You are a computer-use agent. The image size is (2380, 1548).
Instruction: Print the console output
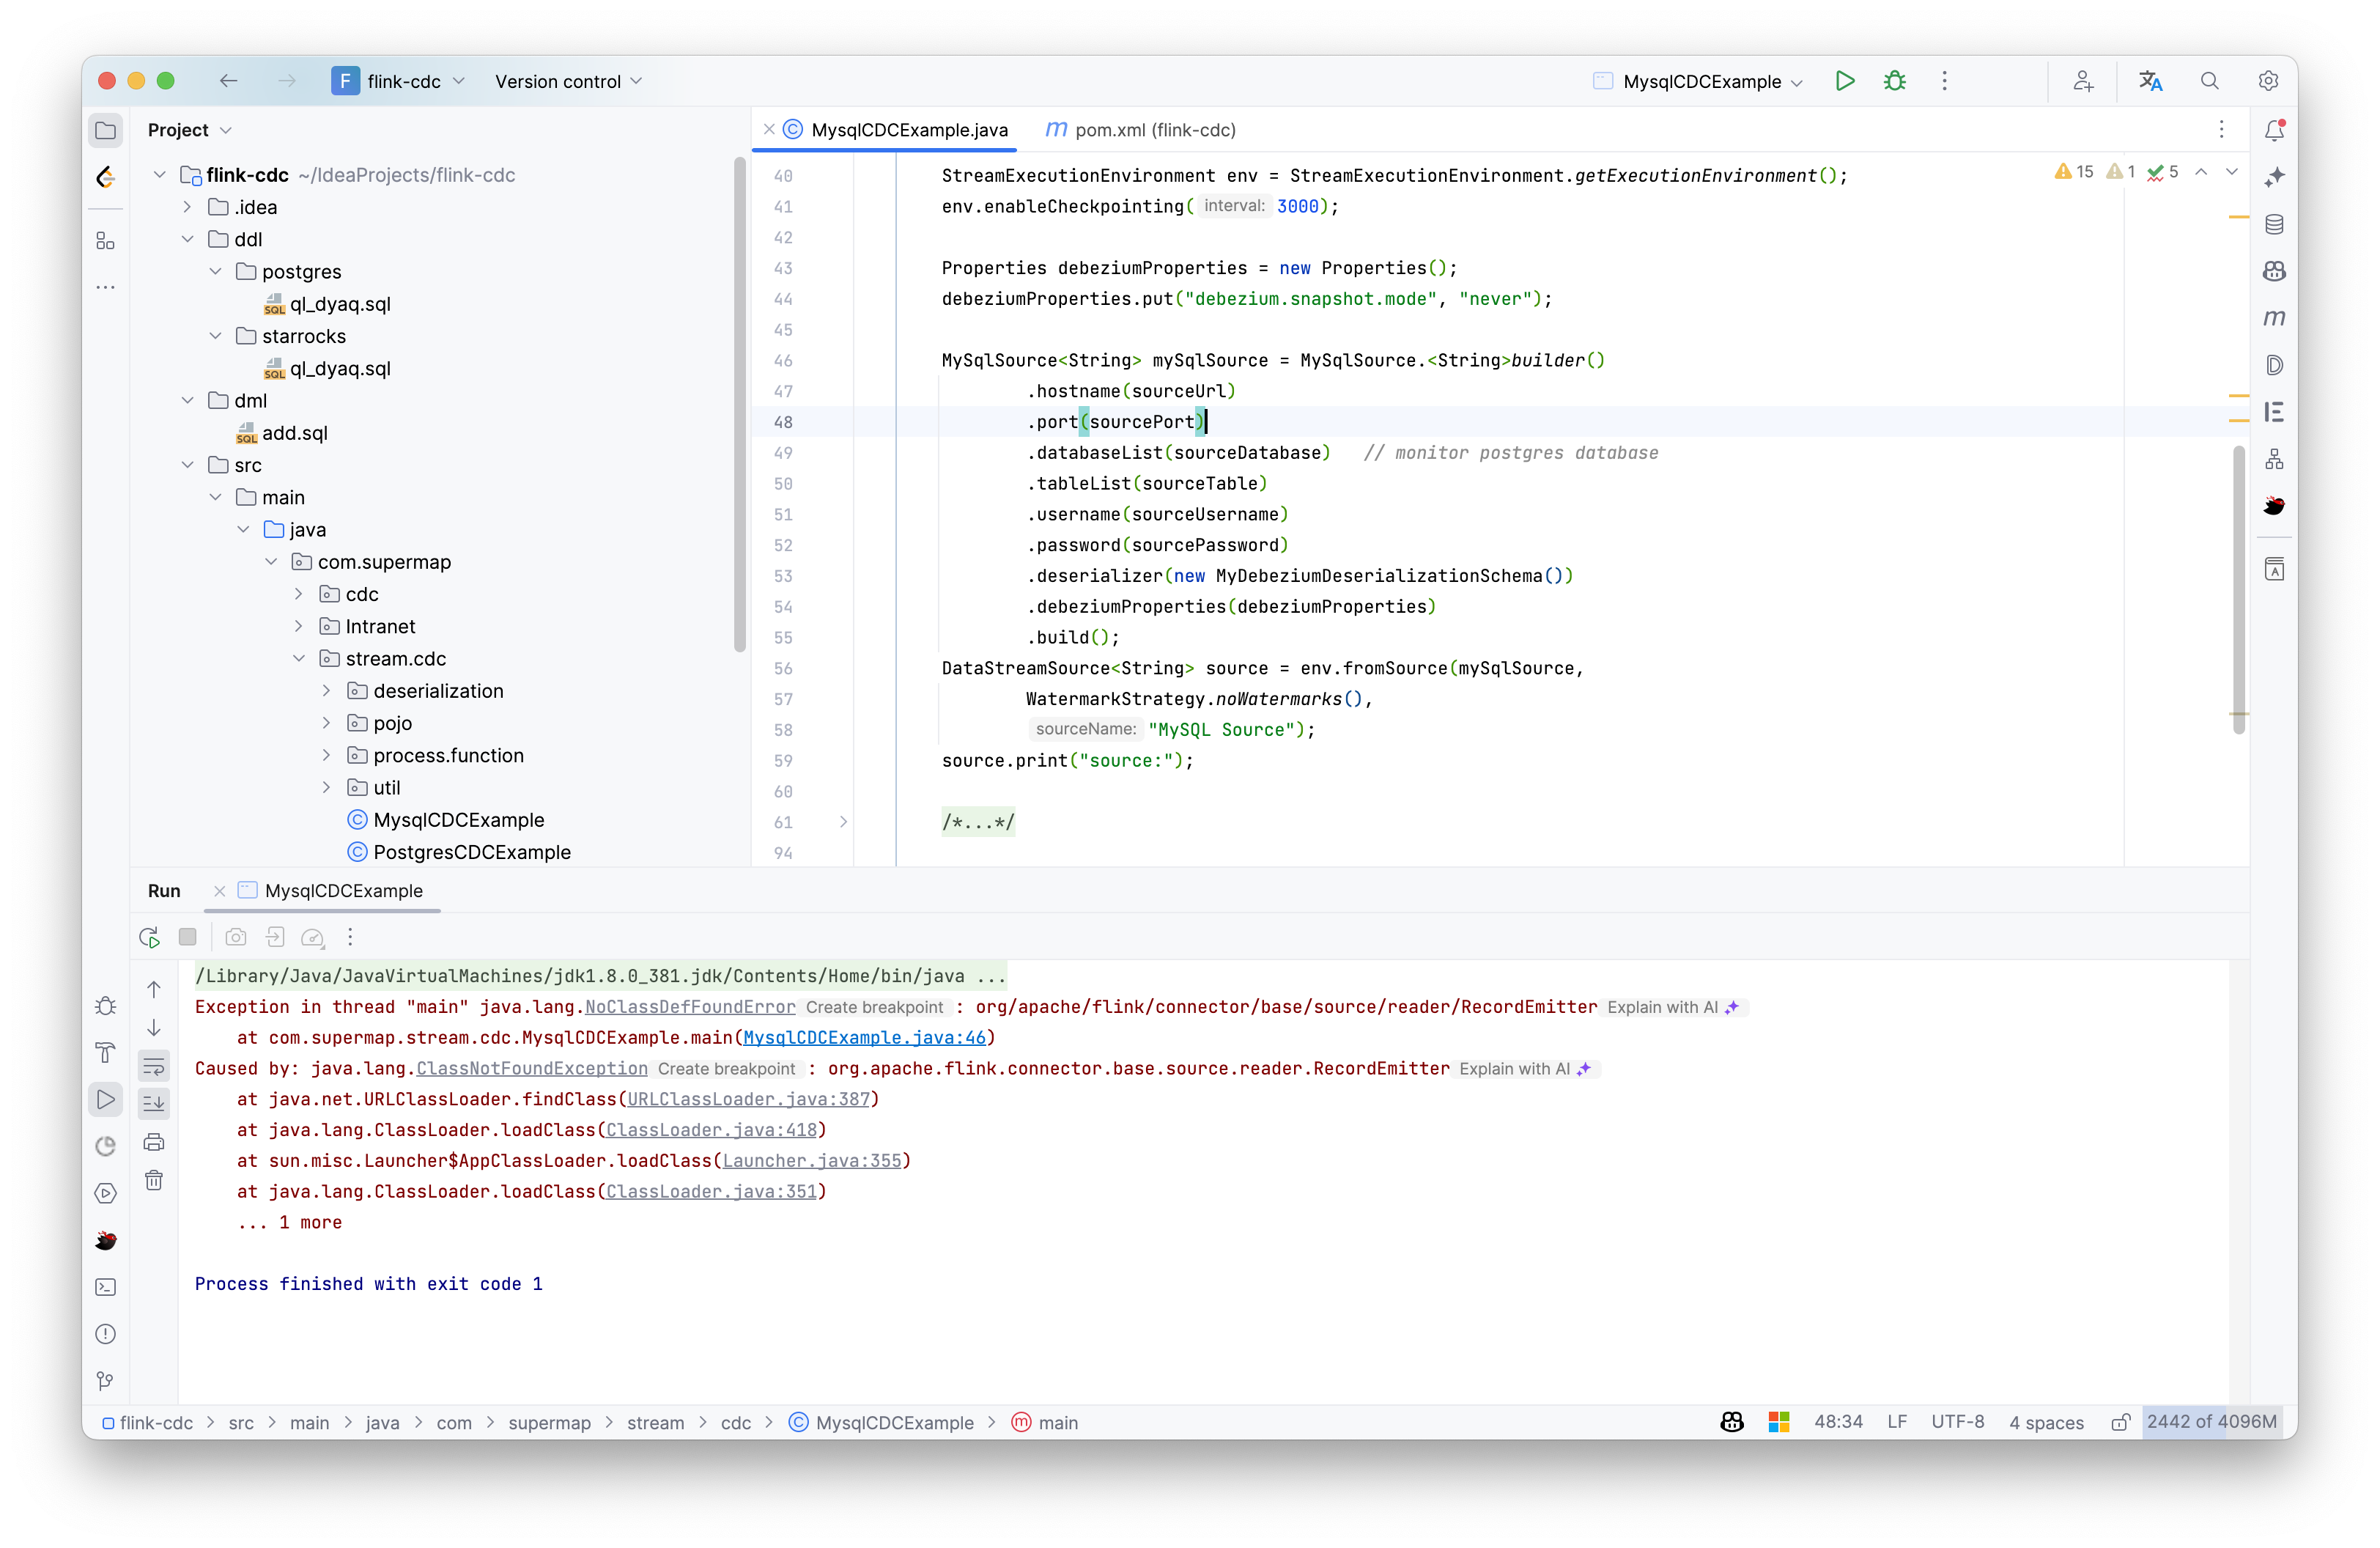154,1142
